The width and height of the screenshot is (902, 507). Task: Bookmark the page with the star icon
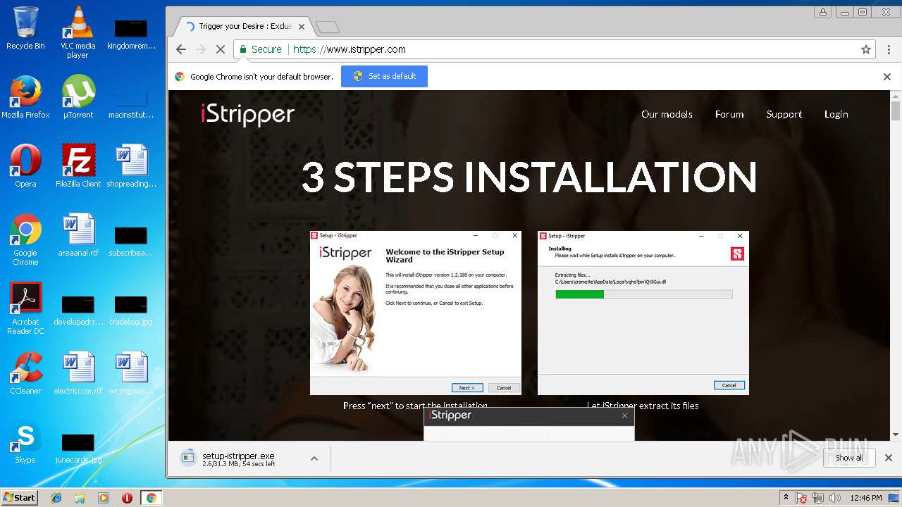tap(866, 49)
